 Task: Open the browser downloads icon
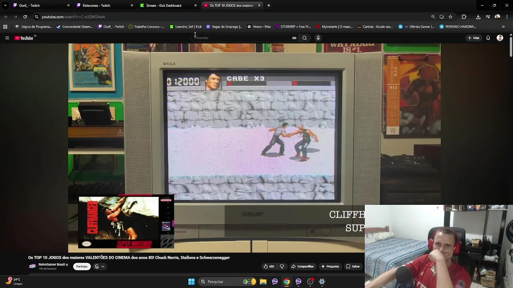478,17
